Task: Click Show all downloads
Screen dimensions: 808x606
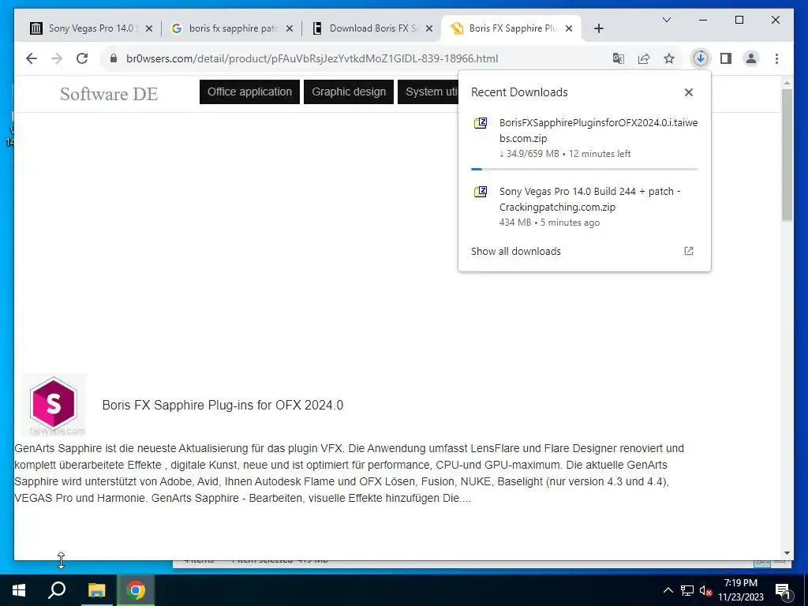Action: pos(516,252)
